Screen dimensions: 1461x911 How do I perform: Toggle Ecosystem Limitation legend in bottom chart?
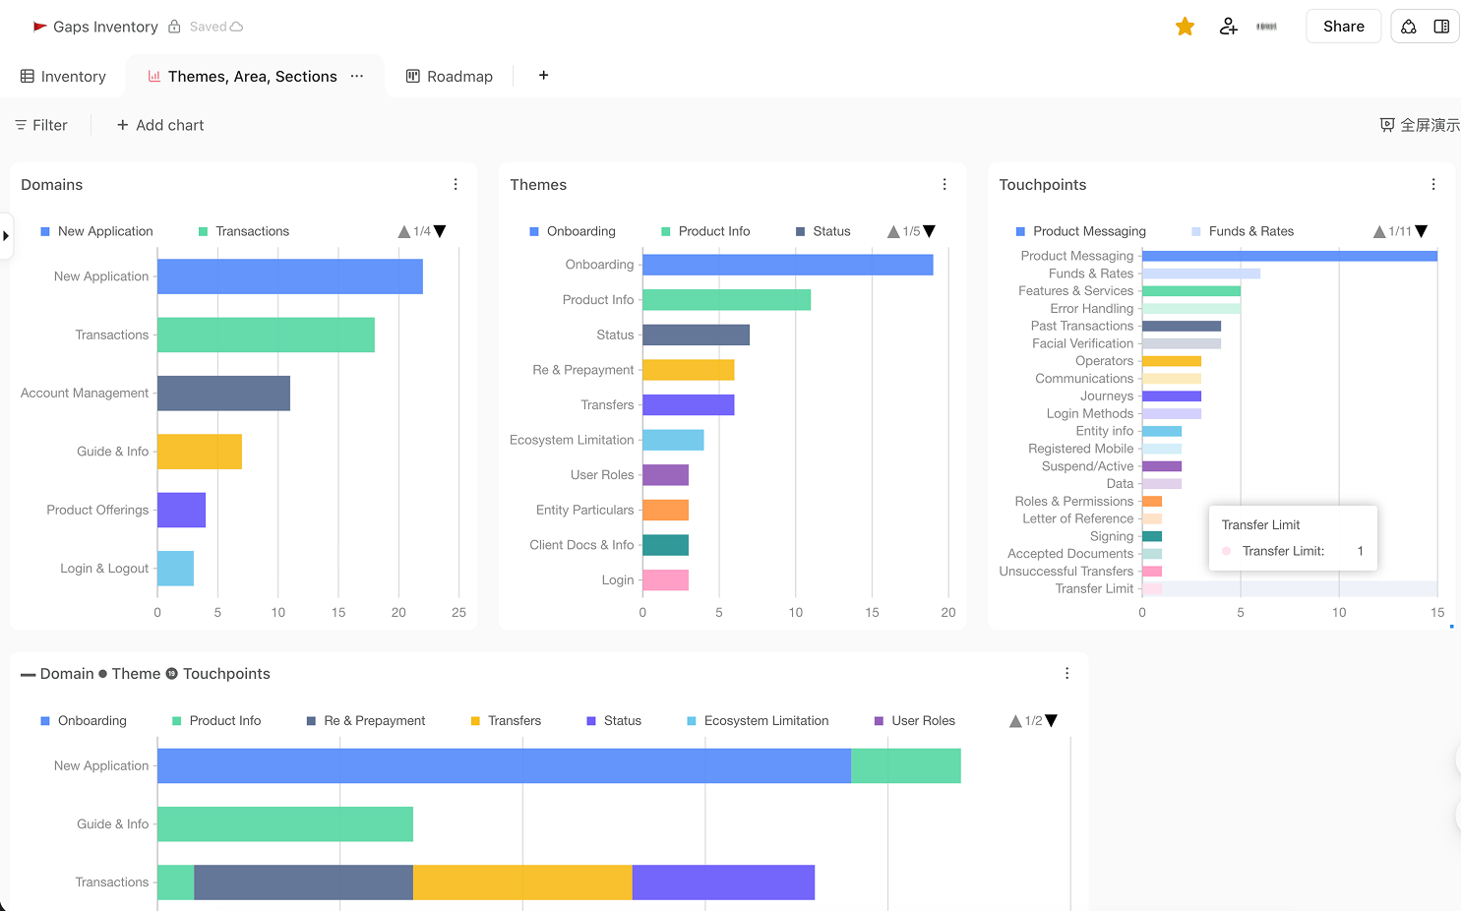tap(758, 721)
